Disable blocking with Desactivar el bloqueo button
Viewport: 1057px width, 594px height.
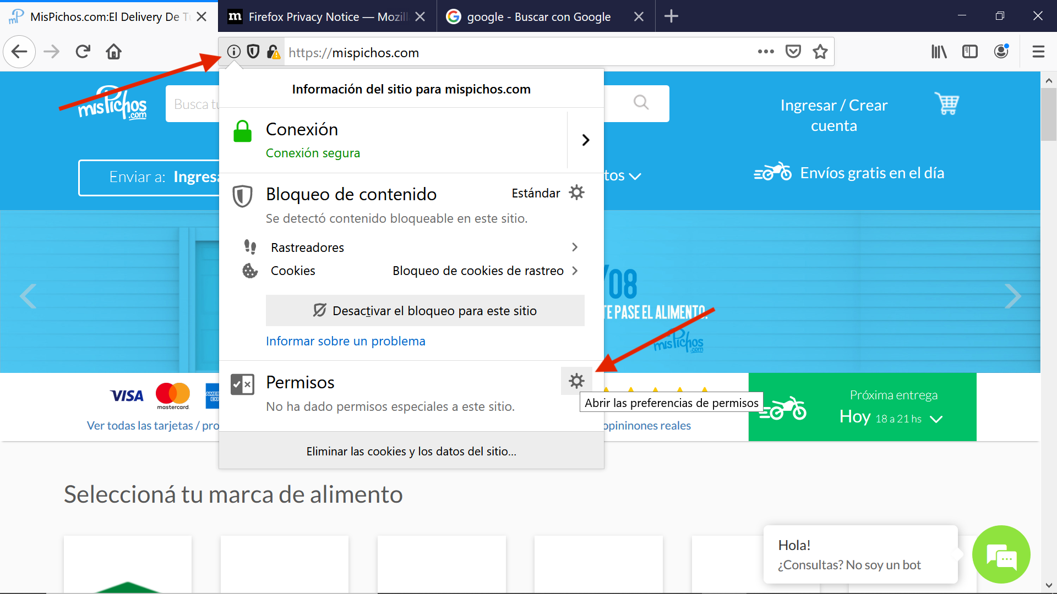425,311
